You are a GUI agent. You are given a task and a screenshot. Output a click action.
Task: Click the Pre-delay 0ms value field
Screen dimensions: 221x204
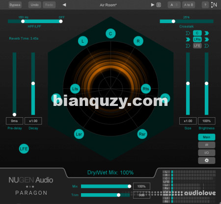(14, 121)
